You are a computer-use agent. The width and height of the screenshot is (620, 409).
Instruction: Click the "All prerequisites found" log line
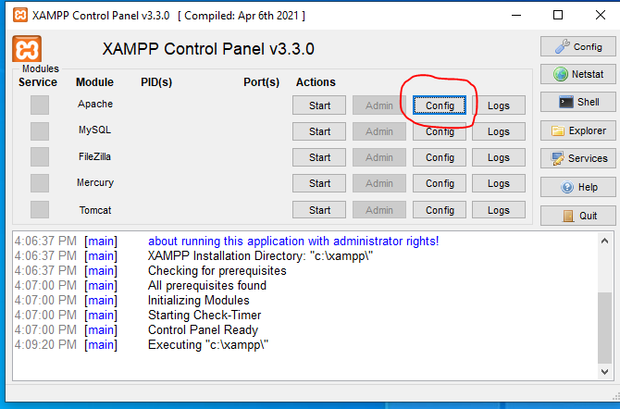click(207, 285)
